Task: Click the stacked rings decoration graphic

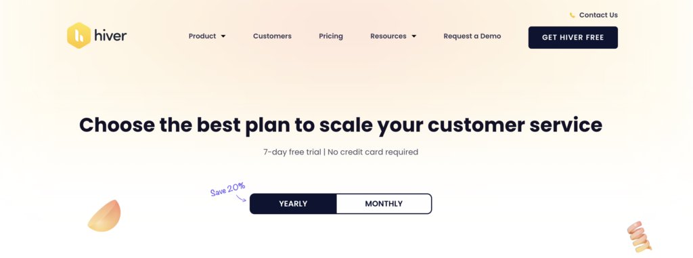Action: point(639,237)
